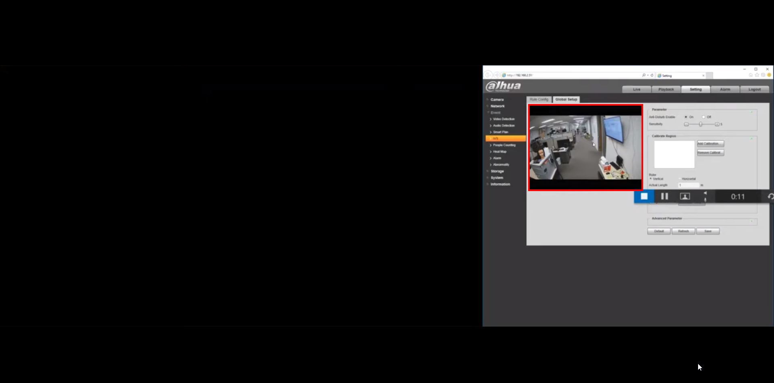Open browser tools gear icon

(763, 75)
